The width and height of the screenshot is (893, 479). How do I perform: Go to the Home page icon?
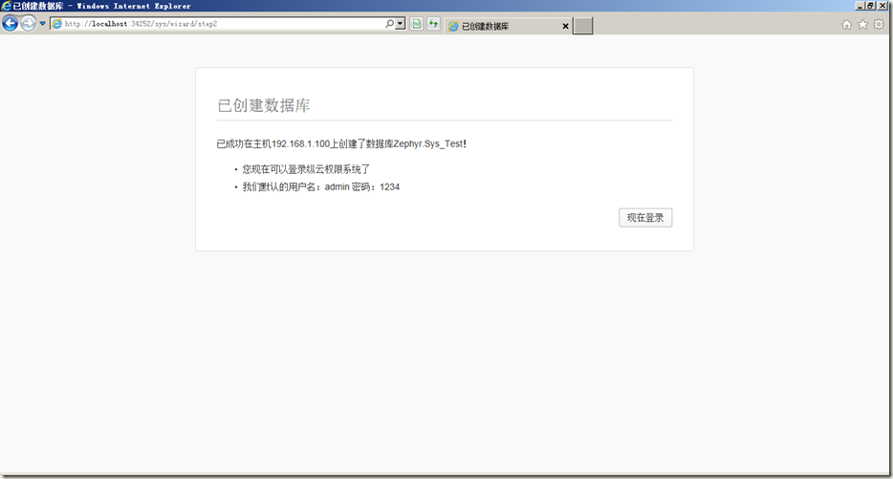pyautogui.click(x=846, y=25)
